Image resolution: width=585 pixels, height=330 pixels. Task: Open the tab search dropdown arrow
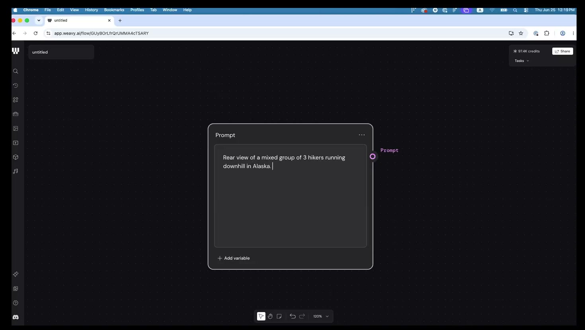tap(39, 20)
